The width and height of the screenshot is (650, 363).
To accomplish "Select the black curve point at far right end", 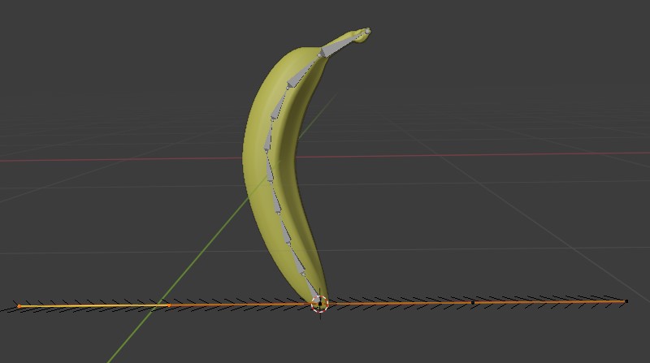I will point(626,301).
